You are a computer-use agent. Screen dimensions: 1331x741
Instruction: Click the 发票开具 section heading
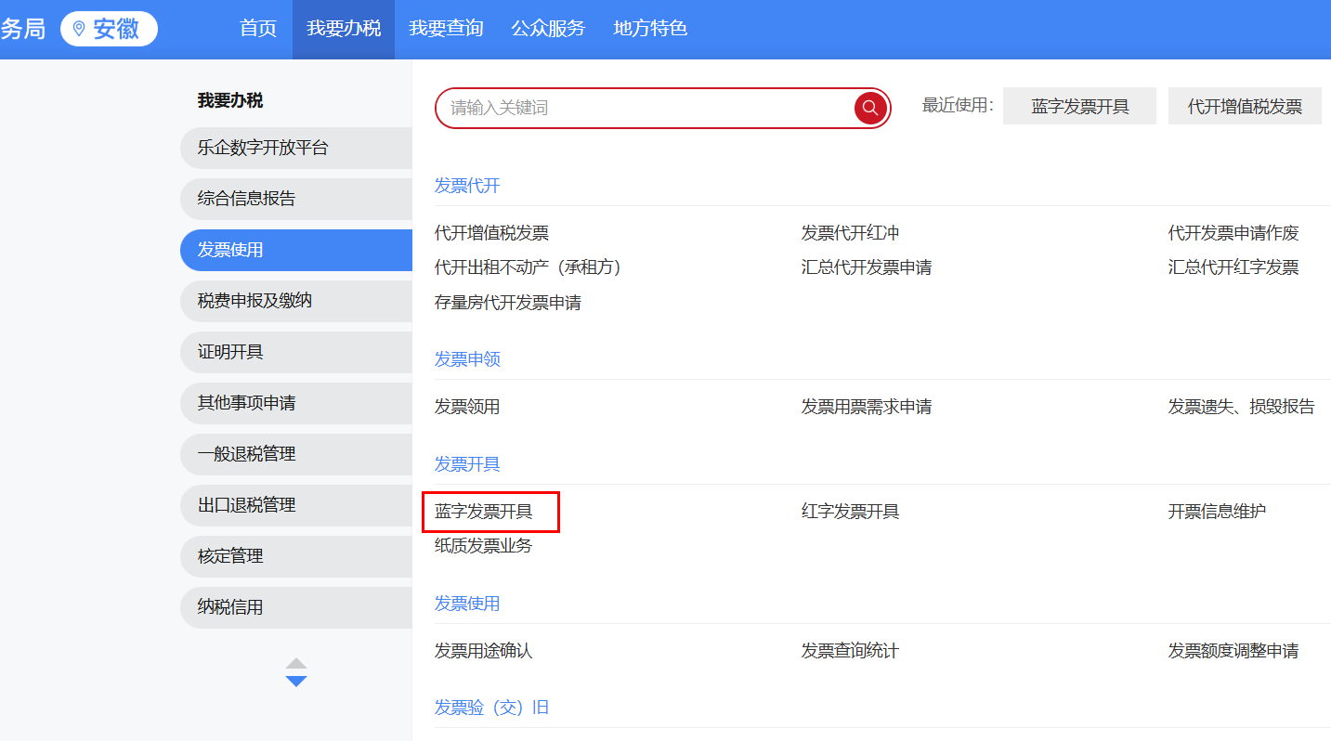click(x=467, y=463)
